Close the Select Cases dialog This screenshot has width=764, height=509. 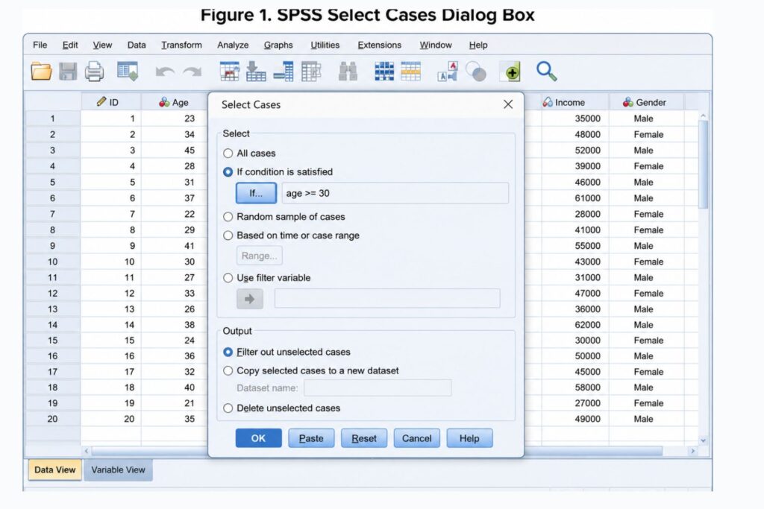pos(507,104)
